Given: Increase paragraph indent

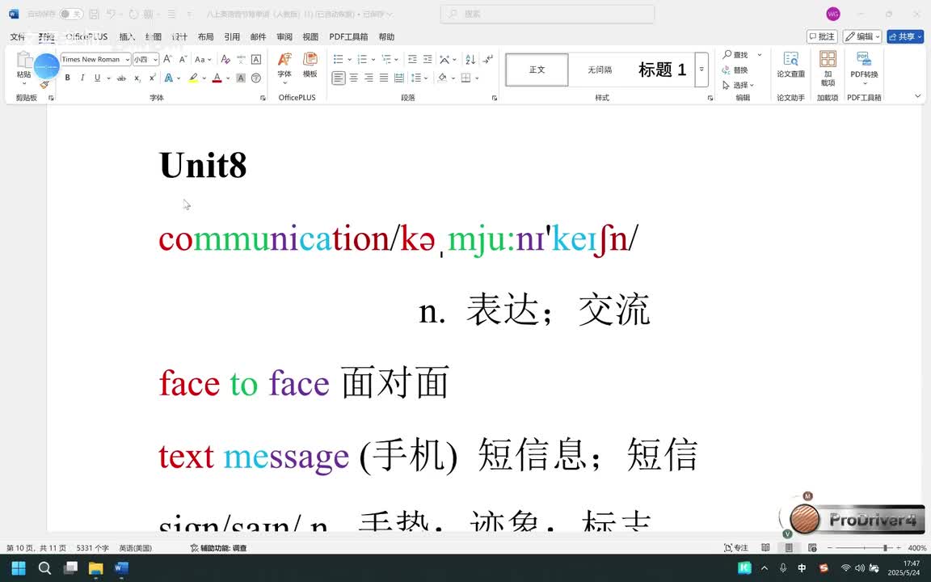Looking at the screenshot, I should click(428, 59).
